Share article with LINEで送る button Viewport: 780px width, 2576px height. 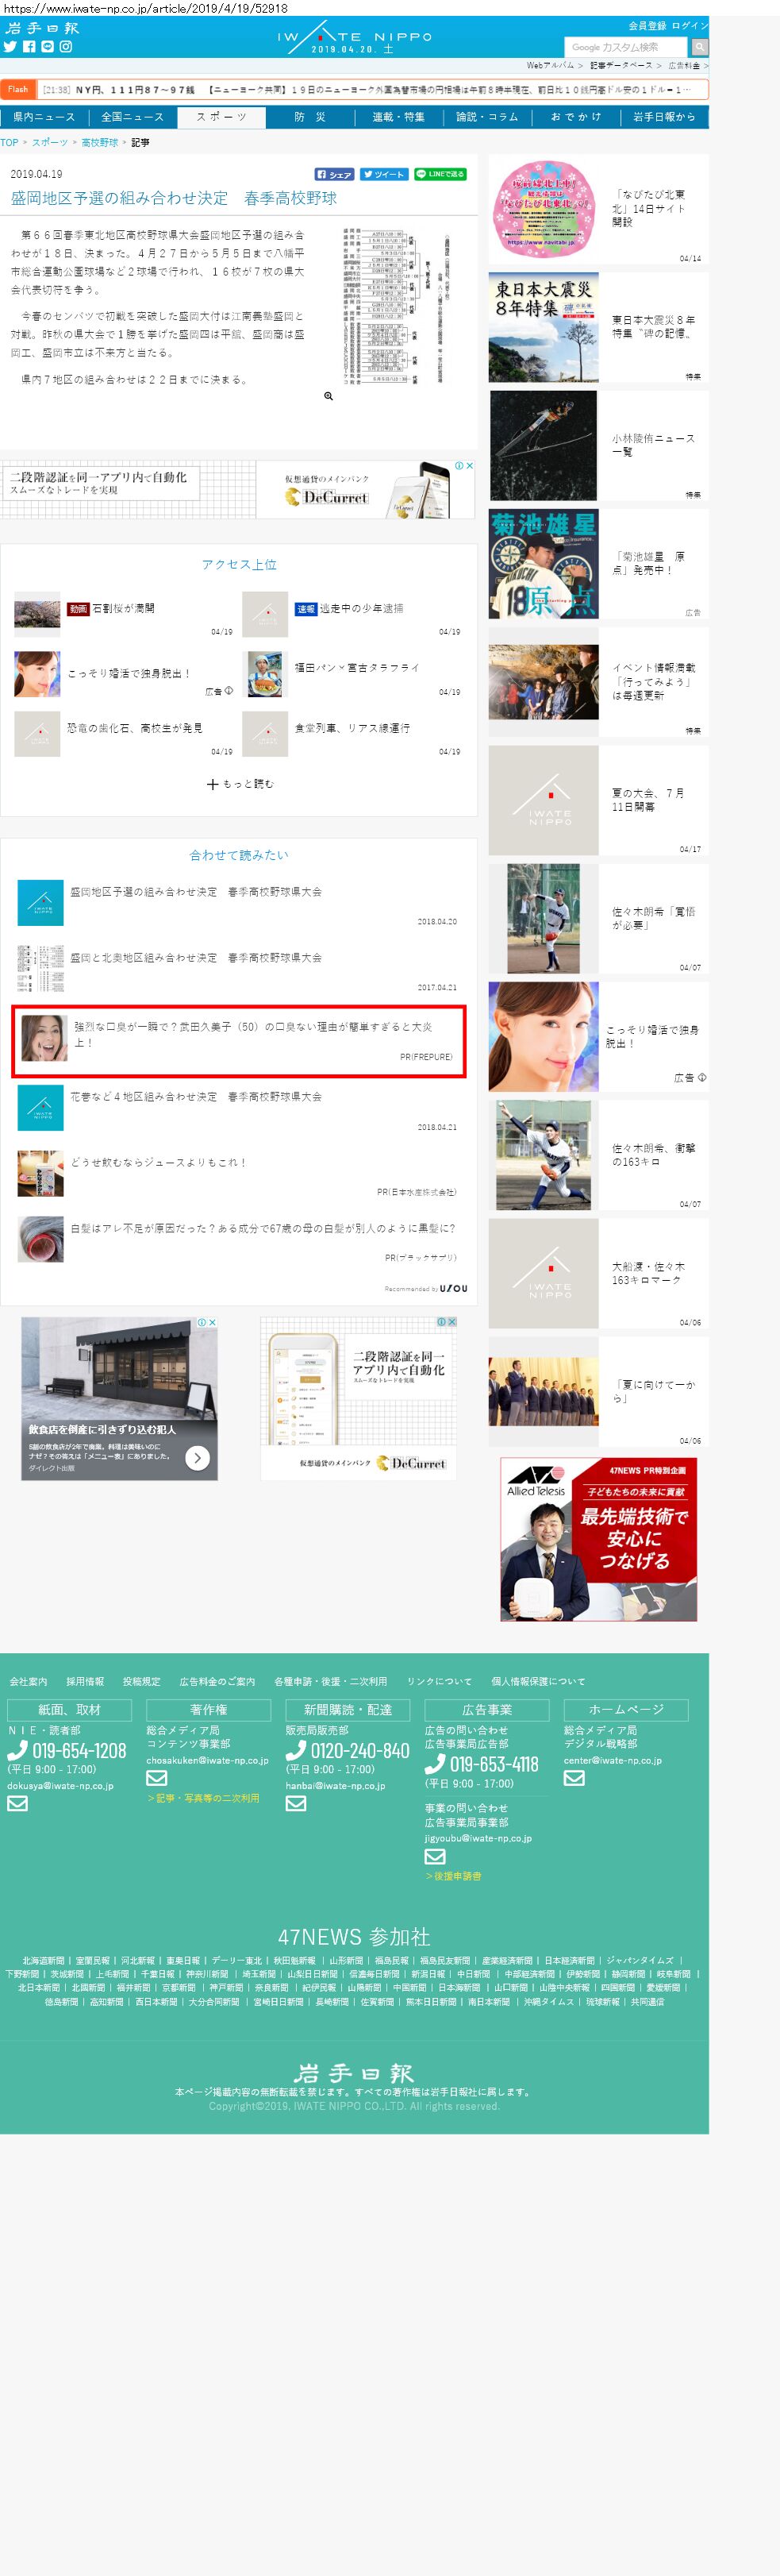tap(440, 174)
